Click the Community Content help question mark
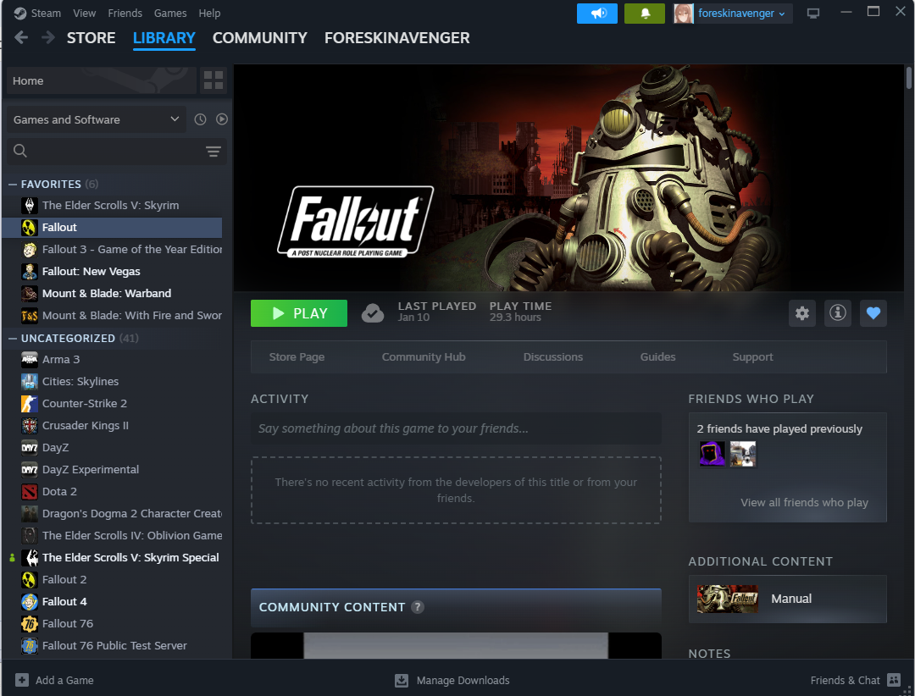This screenshot has height=696, width=915. (417, 607)
